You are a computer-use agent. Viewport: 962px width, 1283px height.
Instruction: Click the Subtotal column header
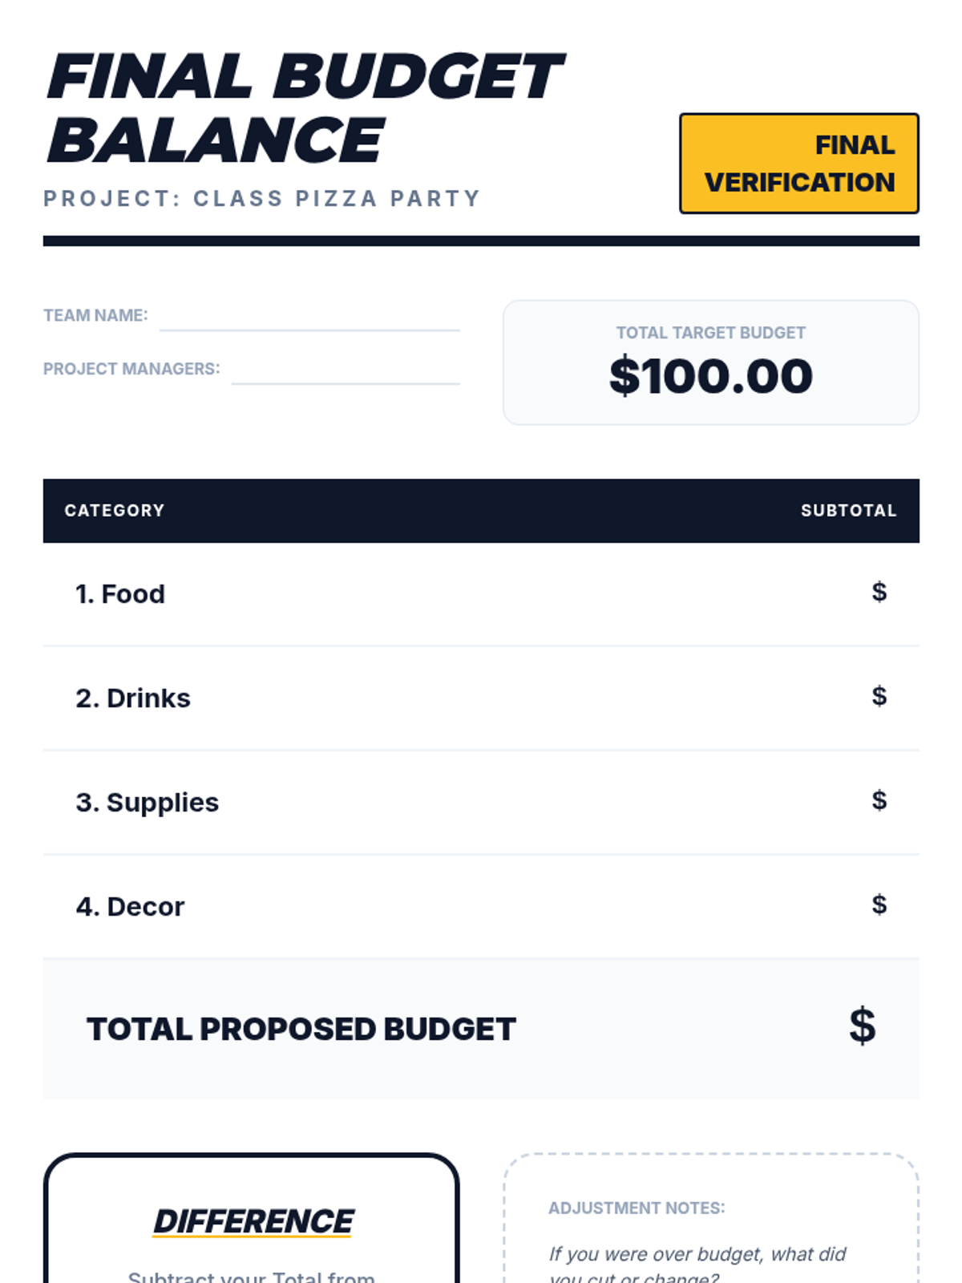coord(848,511)
